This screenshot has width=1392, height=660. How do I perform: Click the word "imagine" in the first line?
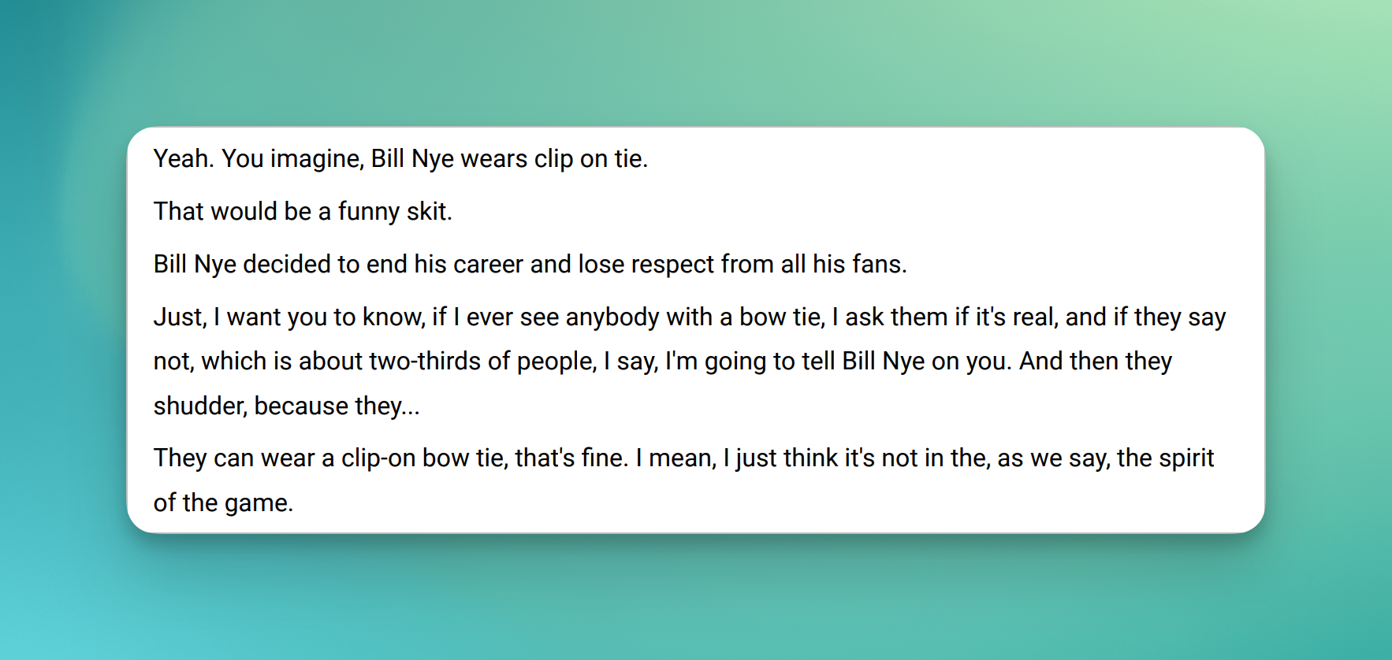point(317,160)
